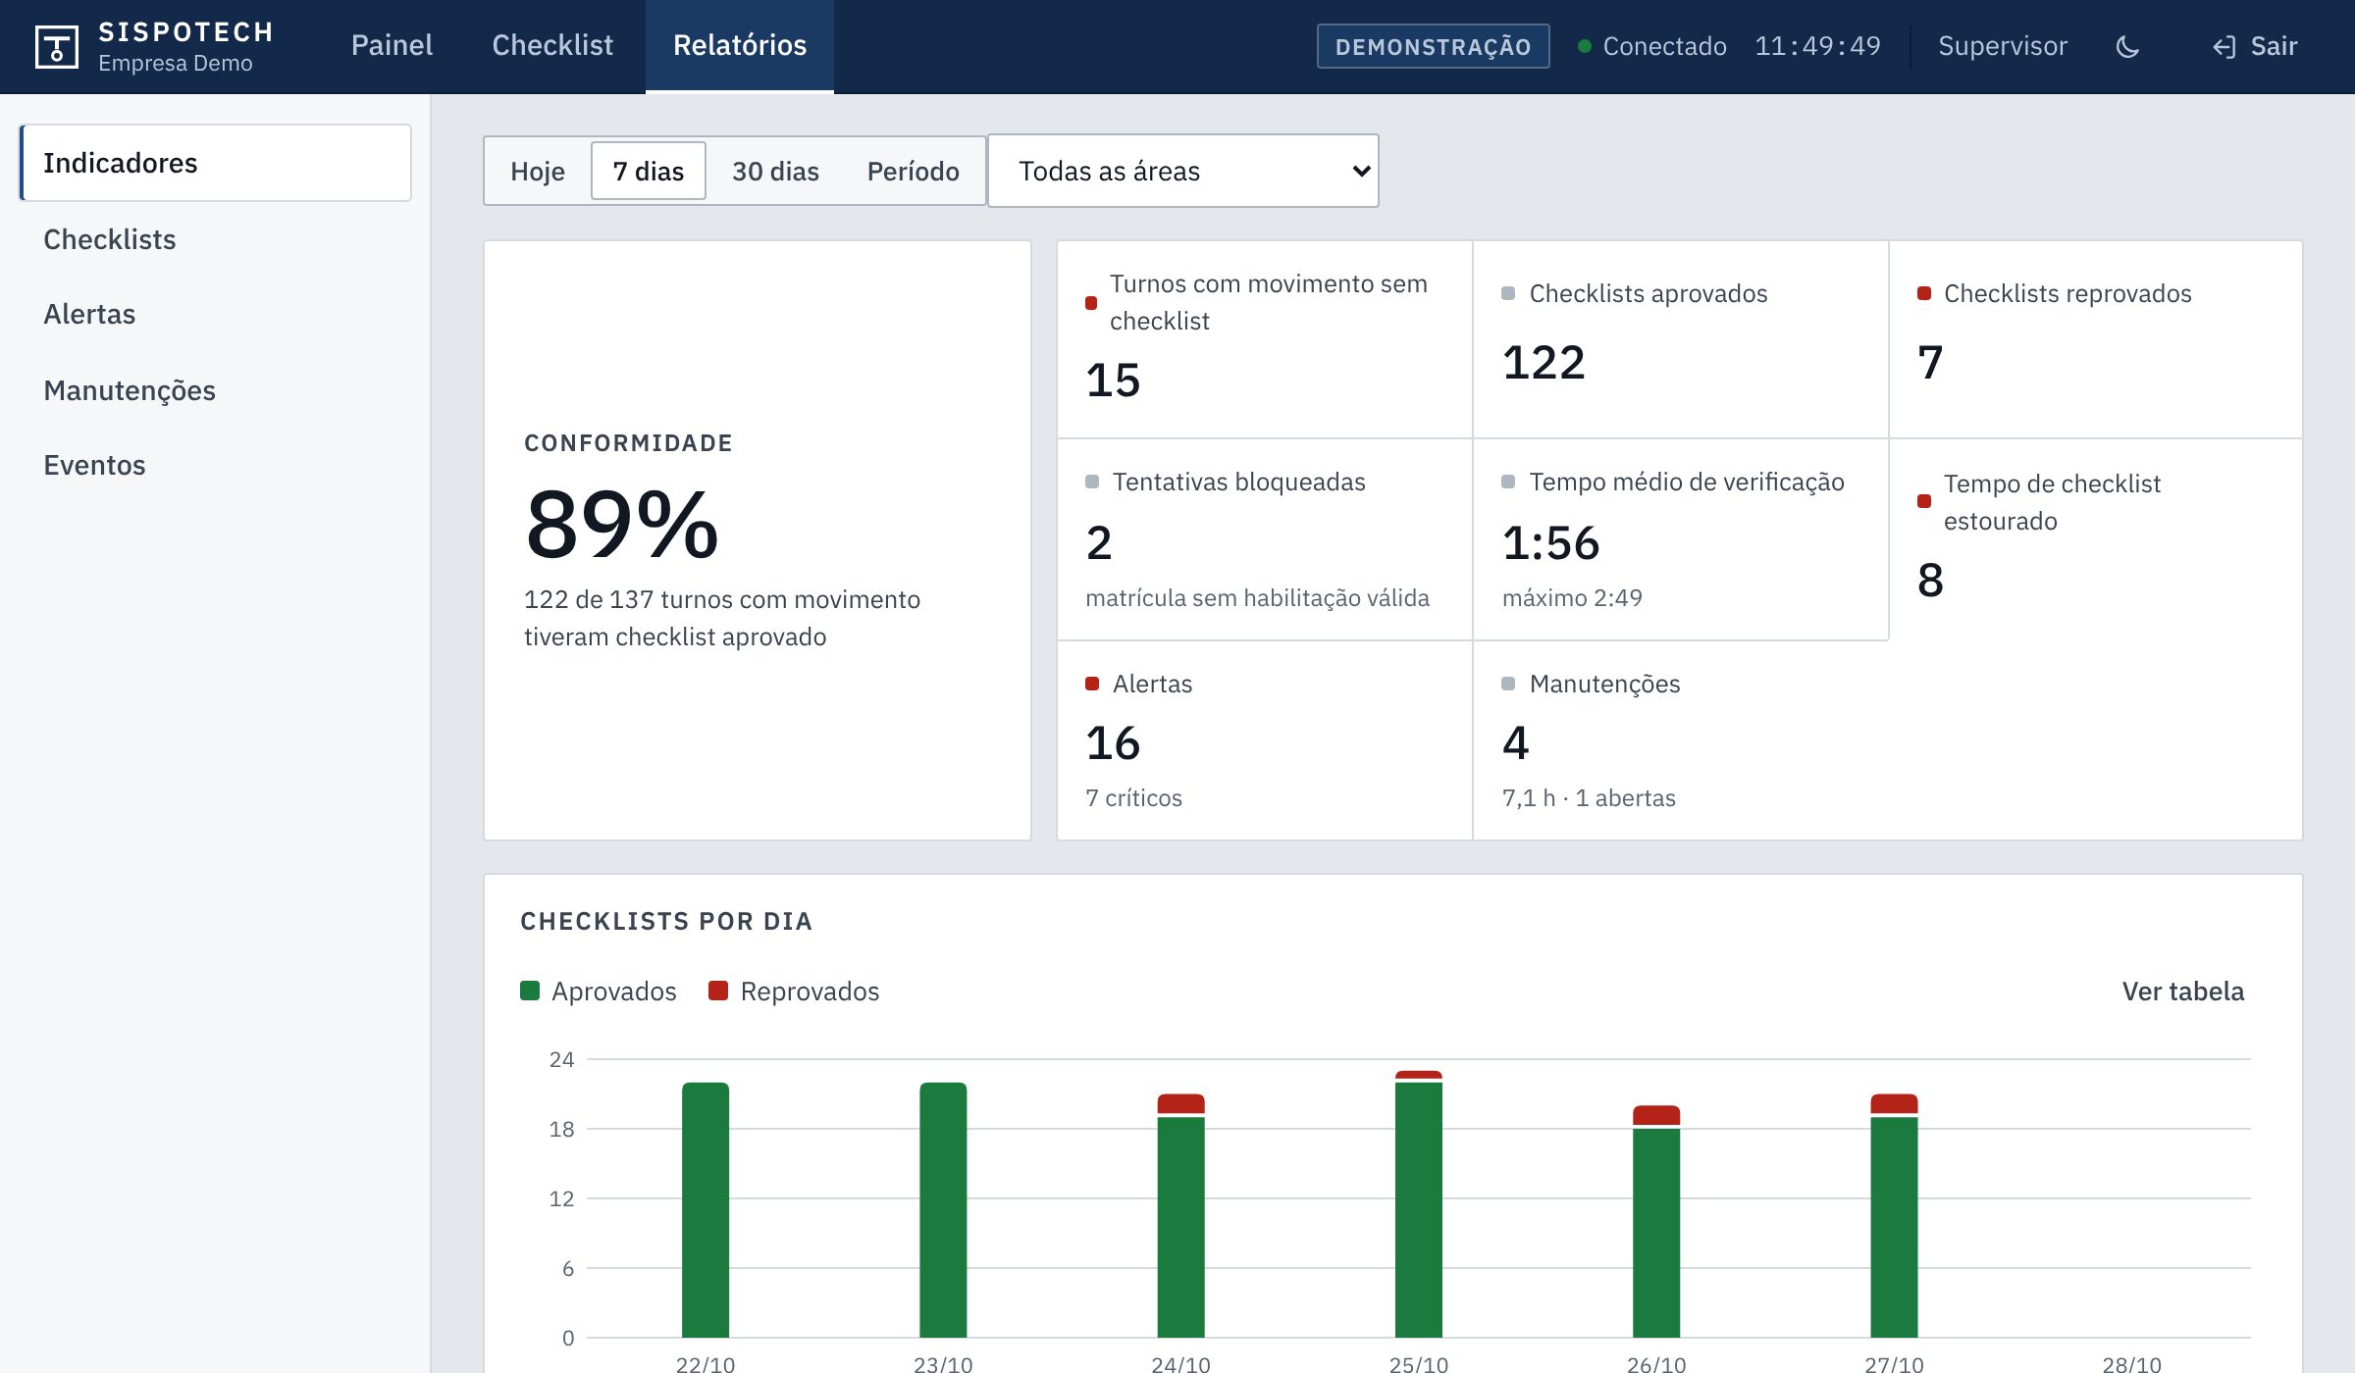The image size is (2355, 1373).
Task: Open Manutenções sidebar section
Action: (216, 390)
